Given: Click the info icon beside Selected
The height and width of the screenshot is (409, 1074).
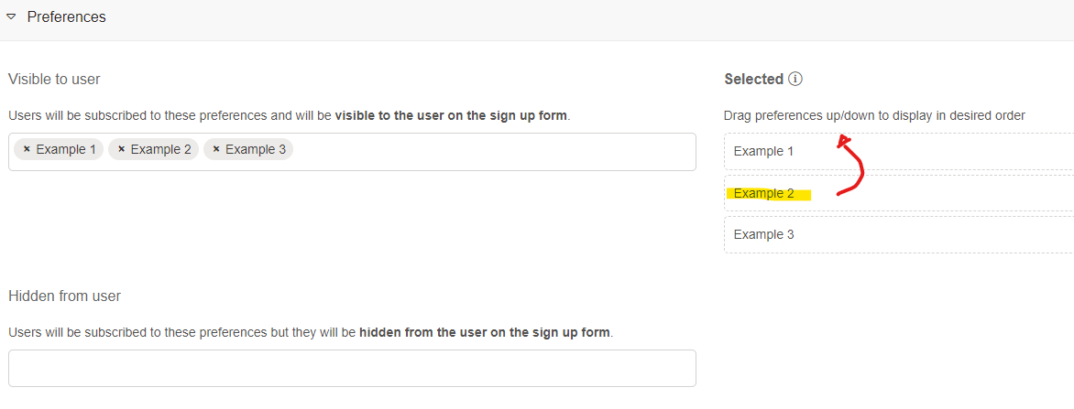Looking at the screenshot, I should click(x=795, y=79).
